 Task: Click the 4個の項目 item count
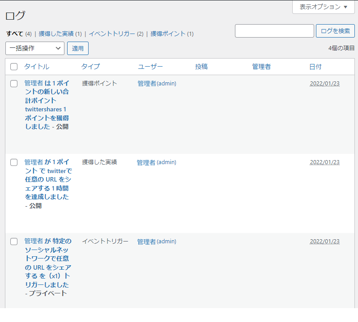click(x=341, y=48)
